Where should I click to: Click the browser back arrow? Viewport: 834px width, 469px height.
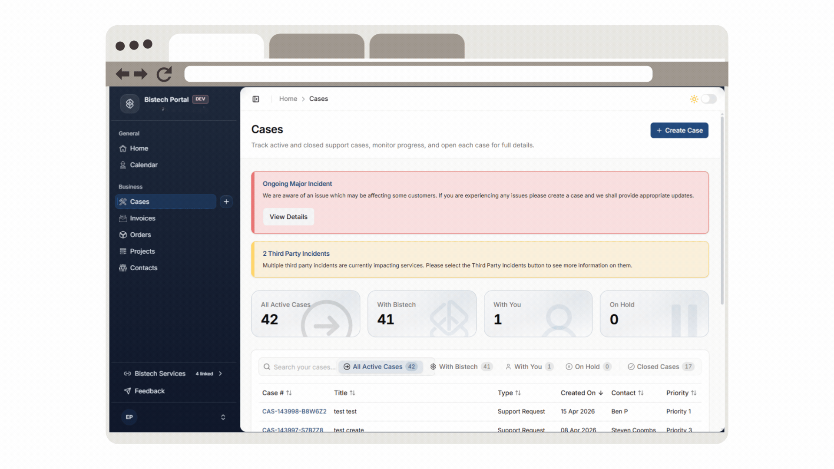point(122,74)
